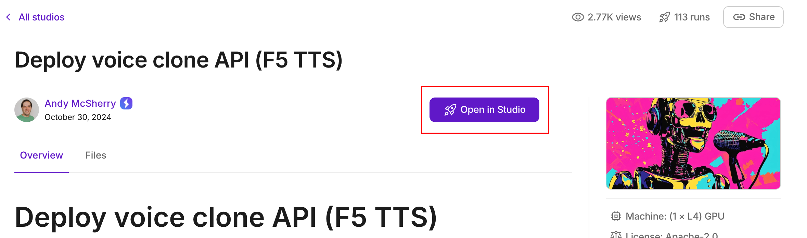Click the Machine (1 × L4) GPU text

click(675, 216)
